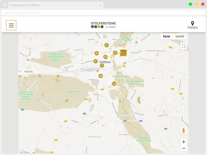Select the Street View pegman icon

pyautogui.click(x=183, y=130)
